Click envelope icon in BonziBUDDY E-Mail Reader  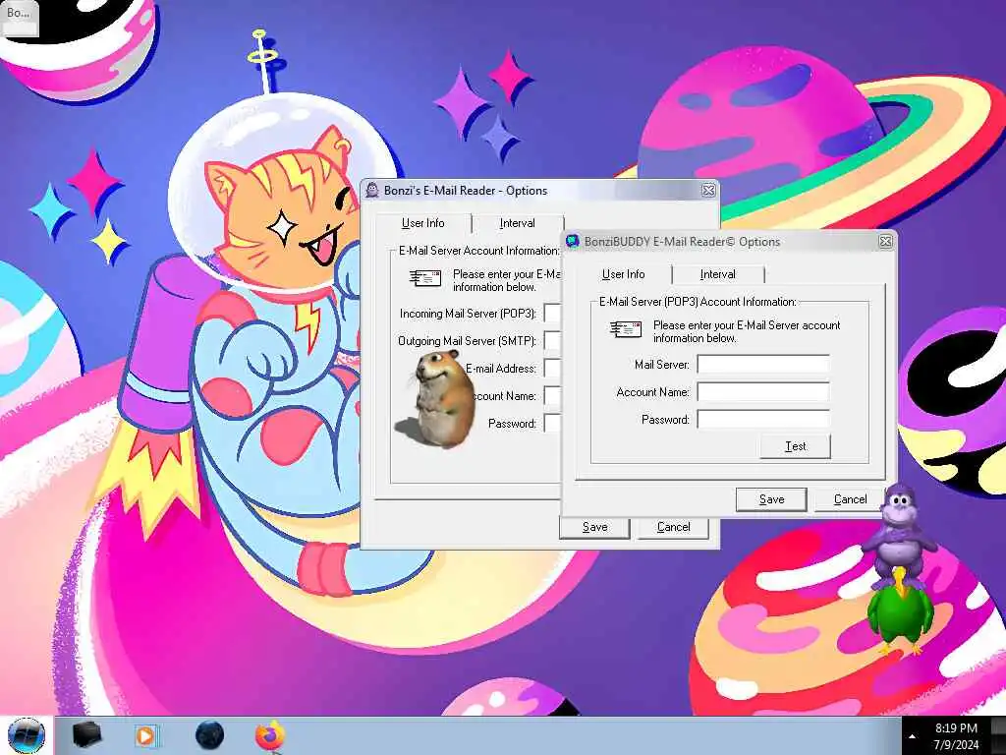point(626,330)
